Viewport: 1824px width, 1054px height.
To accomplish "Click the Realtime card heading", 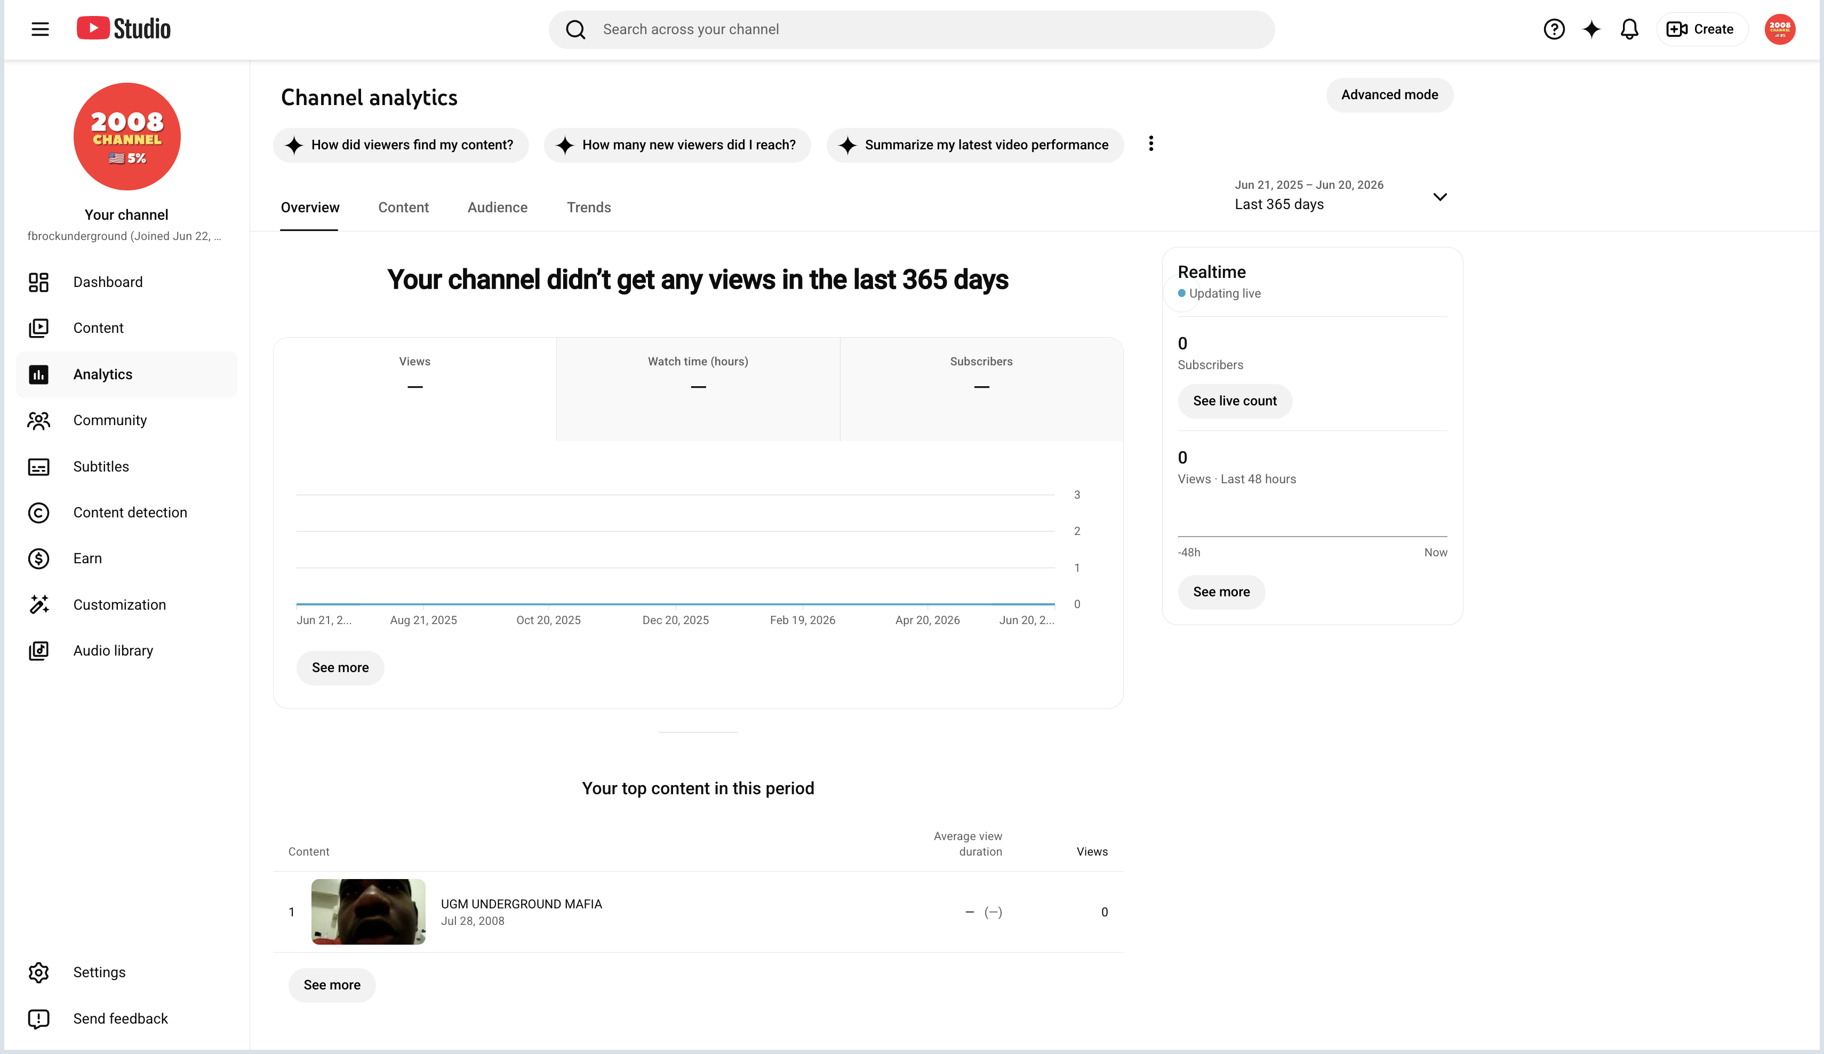I will coord(1212,272).
